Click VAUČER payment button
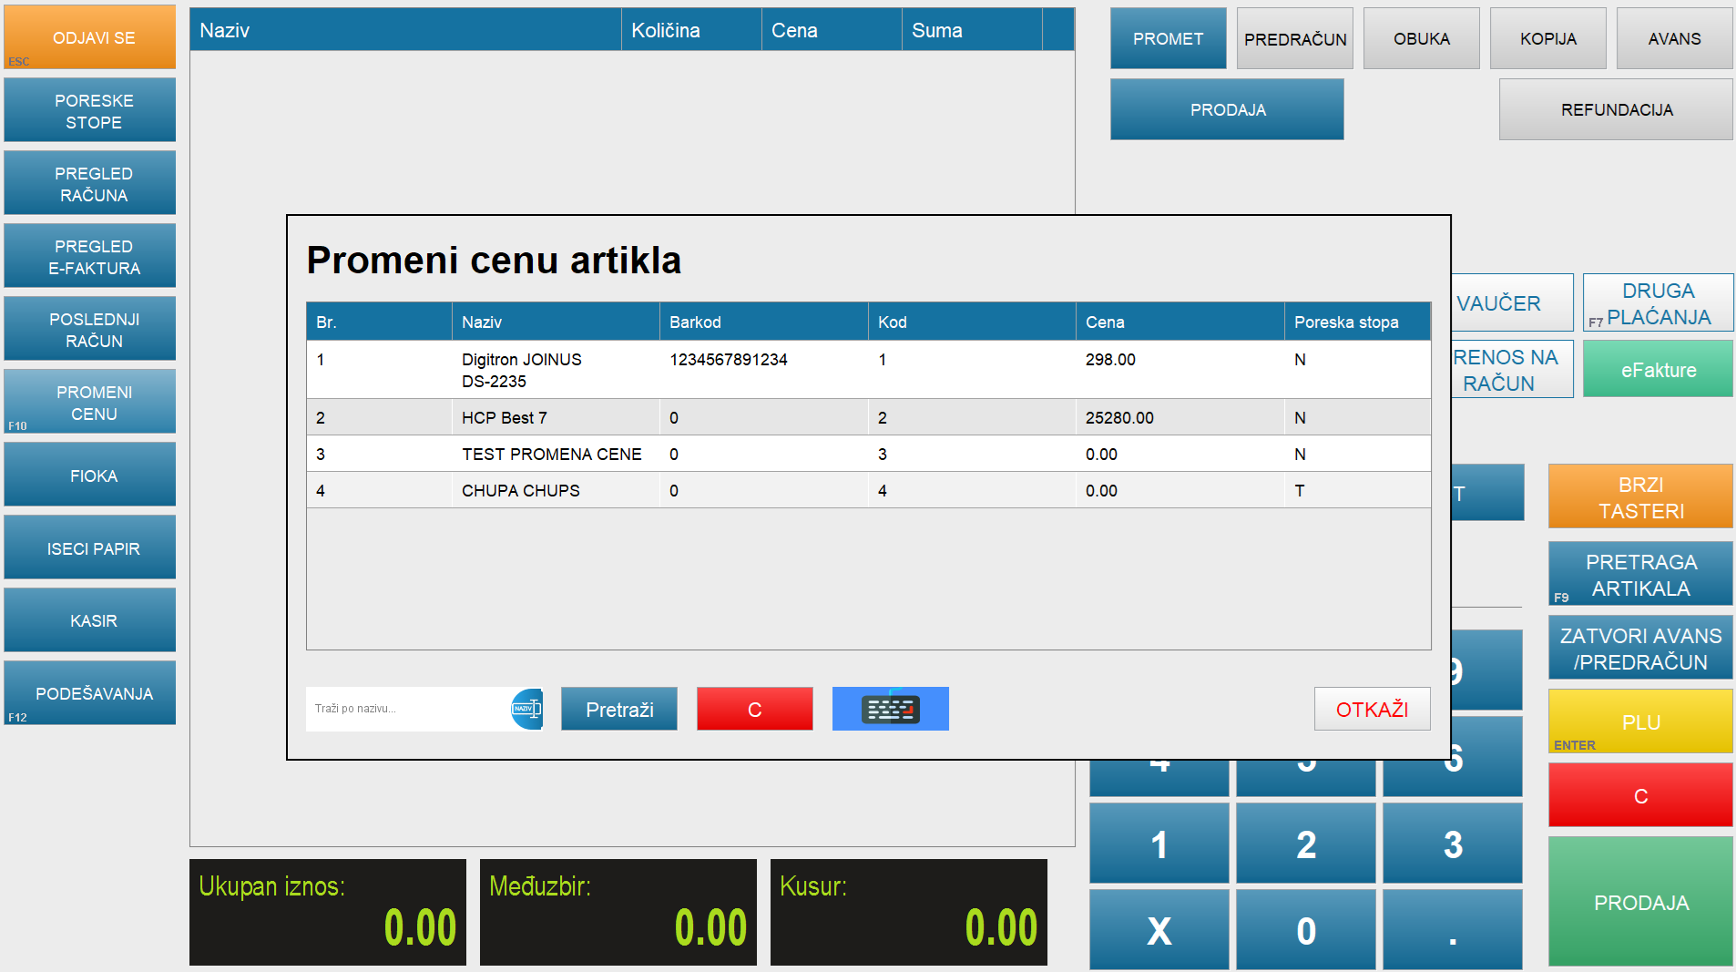Screen dimensions: 1736x972 click(1512, 302)
